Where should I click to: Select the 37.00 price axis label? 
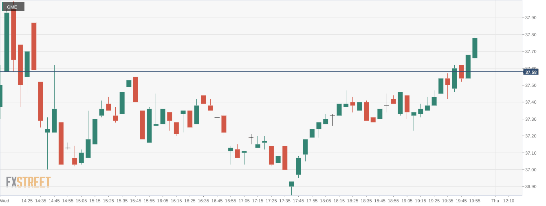(531, 170)
